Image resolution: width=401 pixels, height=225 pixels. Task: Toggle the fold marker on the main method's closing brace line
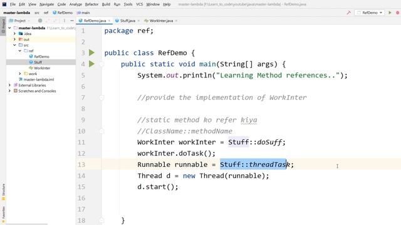pos(102,220)
